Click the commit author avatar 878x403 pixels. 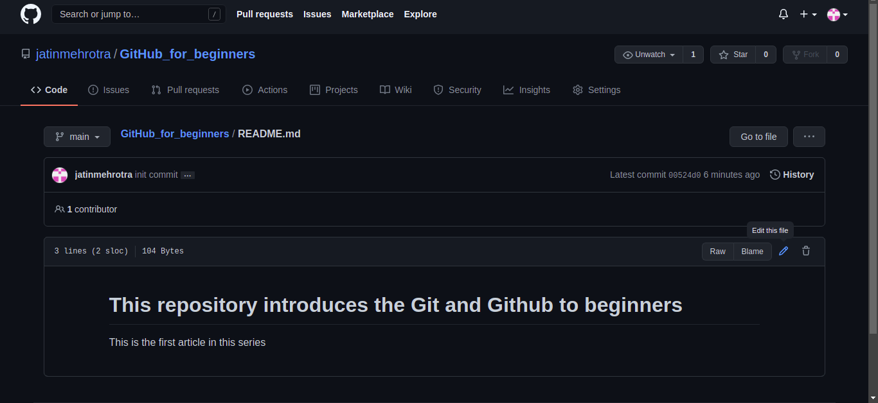pos(60,175)
